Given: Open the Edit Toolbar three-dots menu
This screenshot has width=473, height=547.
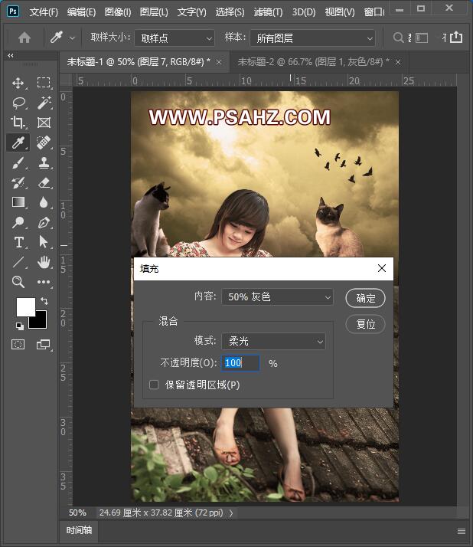Looking at the screenshot, I should click(x=44, y=282).
